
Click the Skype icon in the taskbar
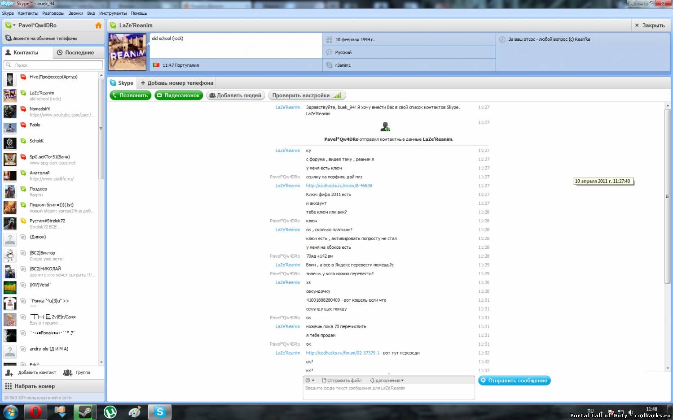tap(160, 412)
